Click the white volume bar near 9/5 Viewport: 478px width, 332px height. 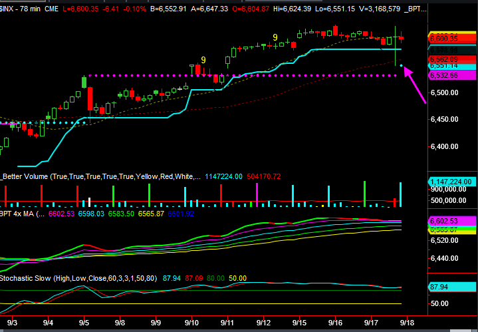[x=88, y=202]
